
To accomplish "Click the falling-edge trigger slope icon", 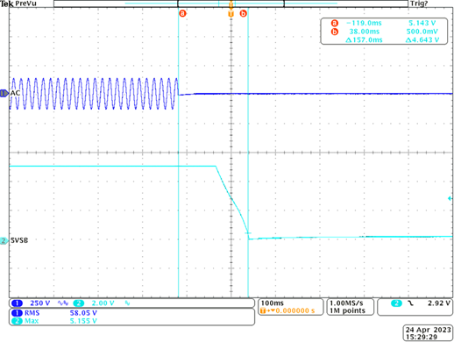I will (x=411, y=303).
